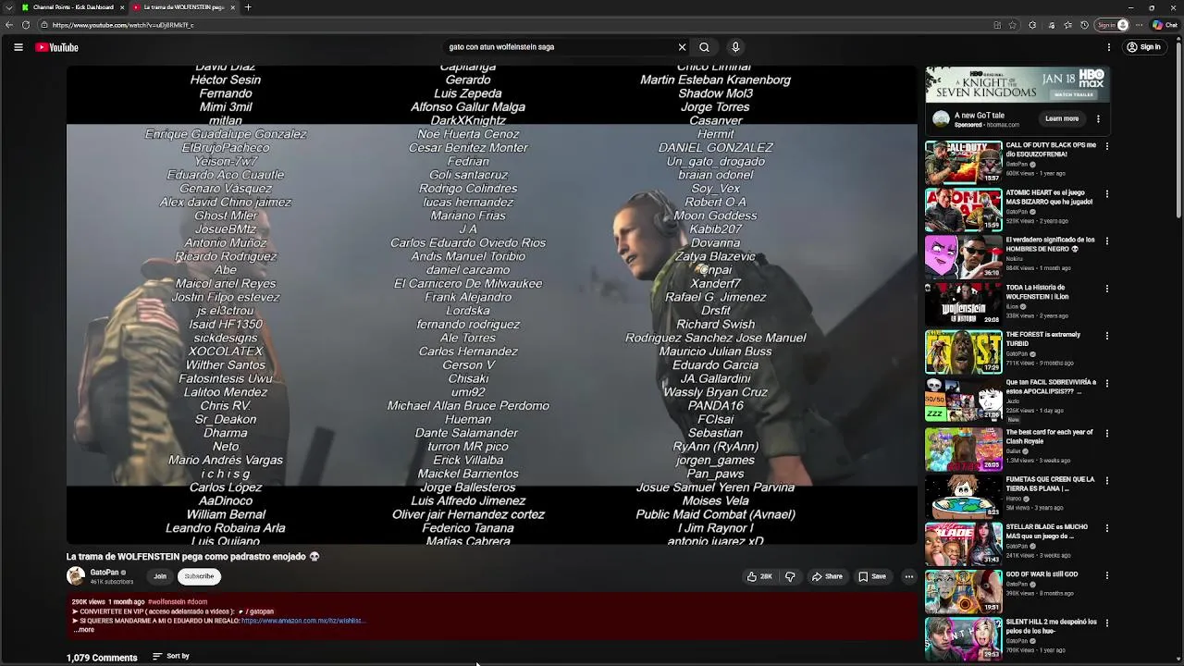Close the Kick Dashboard tab
The width and height of the screenshot is (1184, 666).
tap(121, 7)
